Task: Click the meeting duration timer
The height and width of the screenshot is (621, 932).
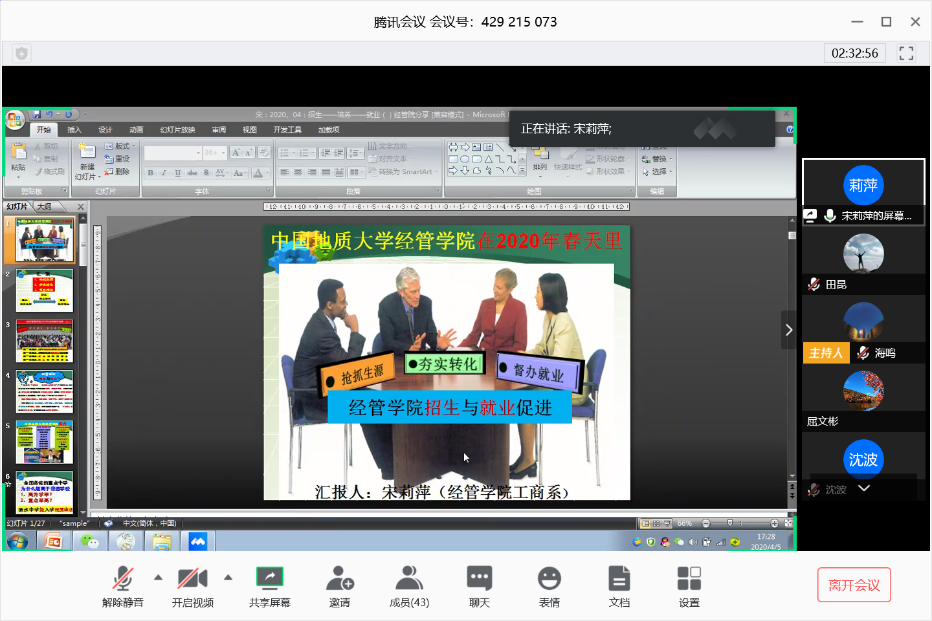Action: 854,53
